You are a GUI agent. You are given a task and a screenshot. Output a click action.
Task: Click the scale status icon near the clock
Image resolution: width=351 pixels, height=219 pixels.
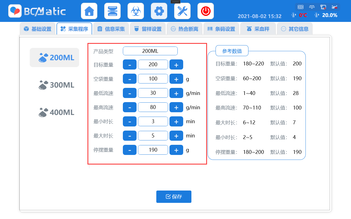pos(312,7)
